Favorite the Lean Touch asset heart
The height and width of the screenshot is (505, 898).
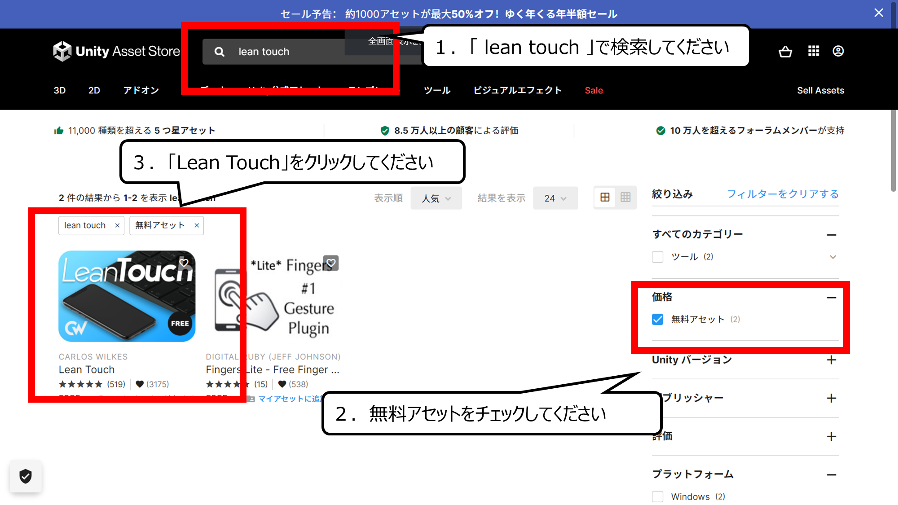(184, 263)
